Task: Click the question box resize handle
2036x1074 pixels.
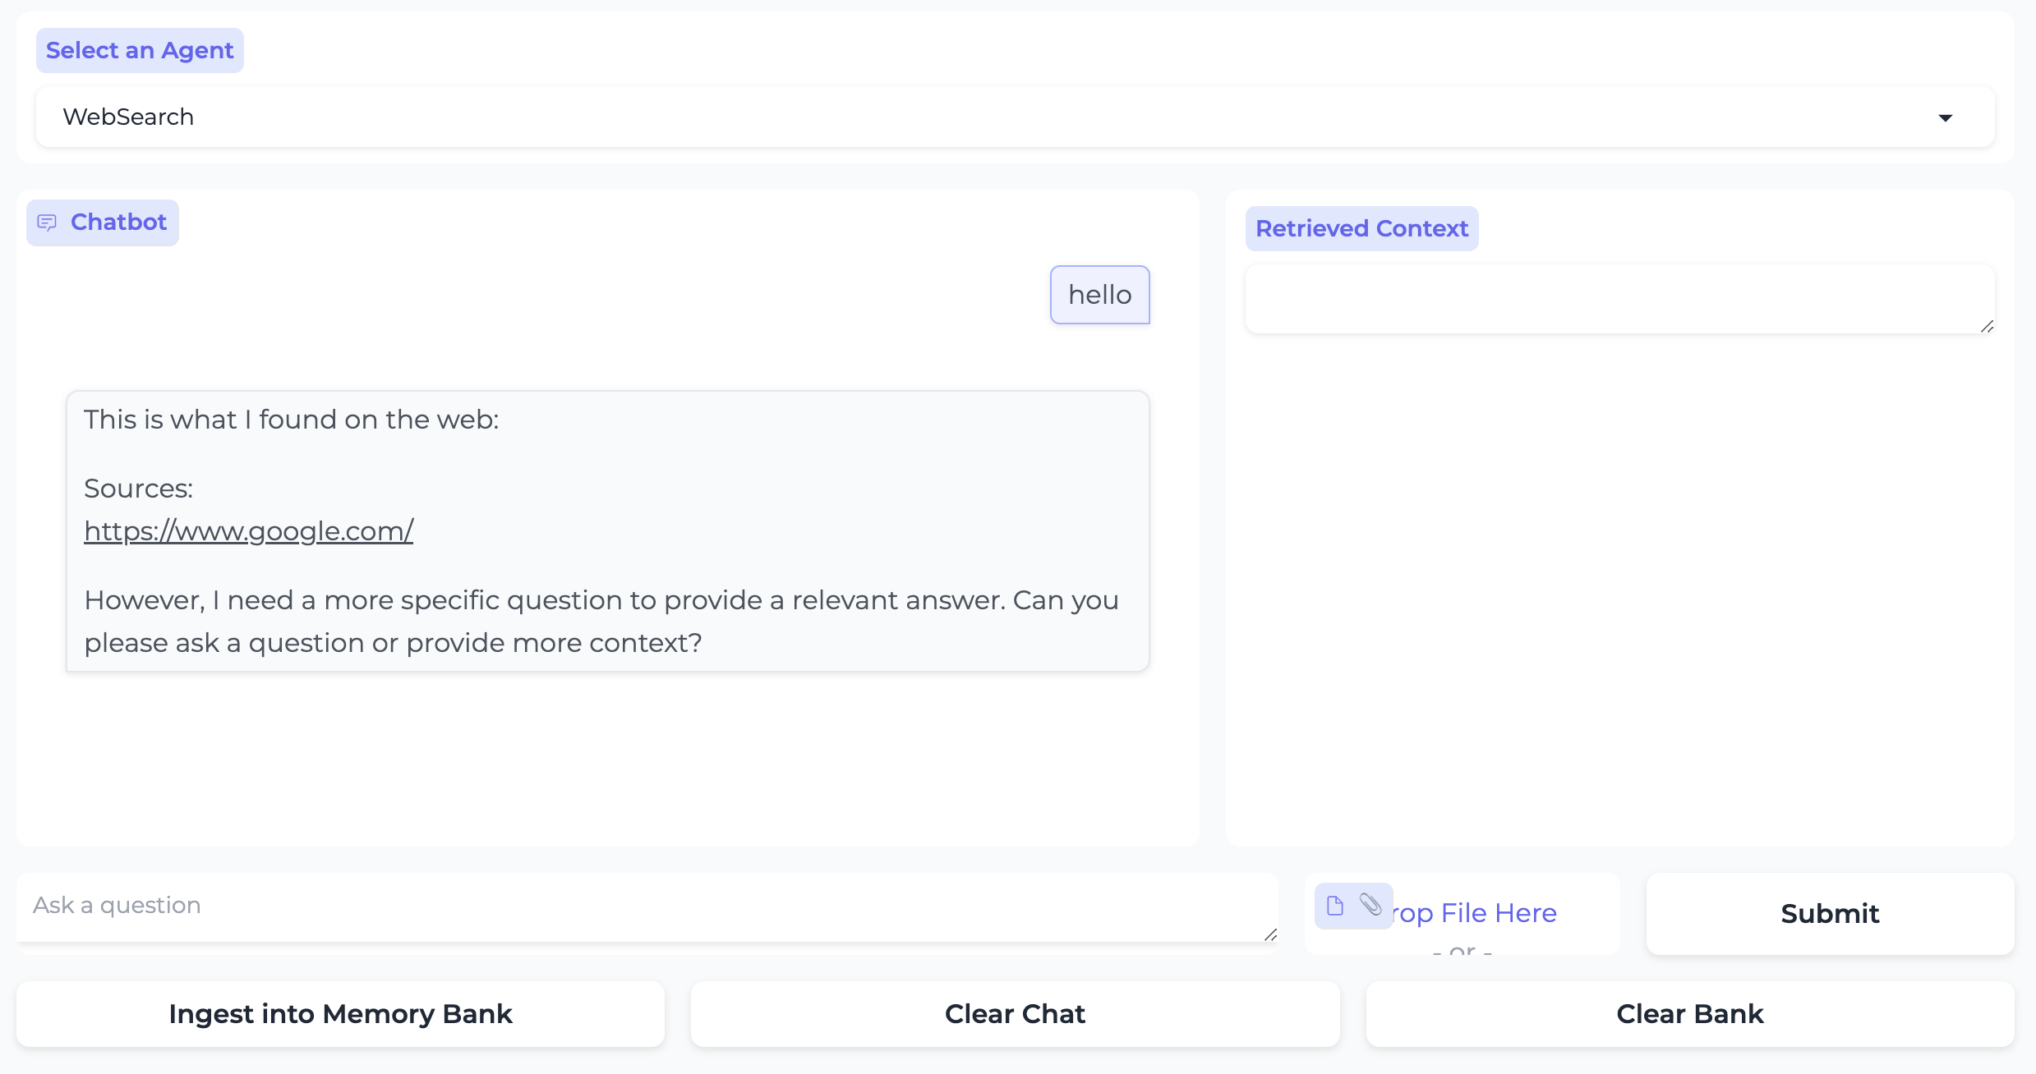Action: 1270,934
